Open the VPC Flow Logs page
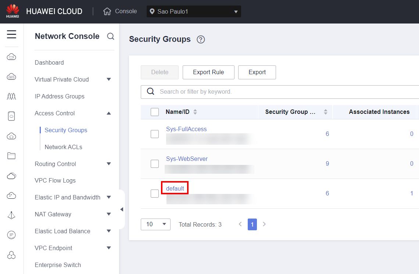The width and height of the screenshot is (419, 274). pyautogui.click(x=55, y=180)
